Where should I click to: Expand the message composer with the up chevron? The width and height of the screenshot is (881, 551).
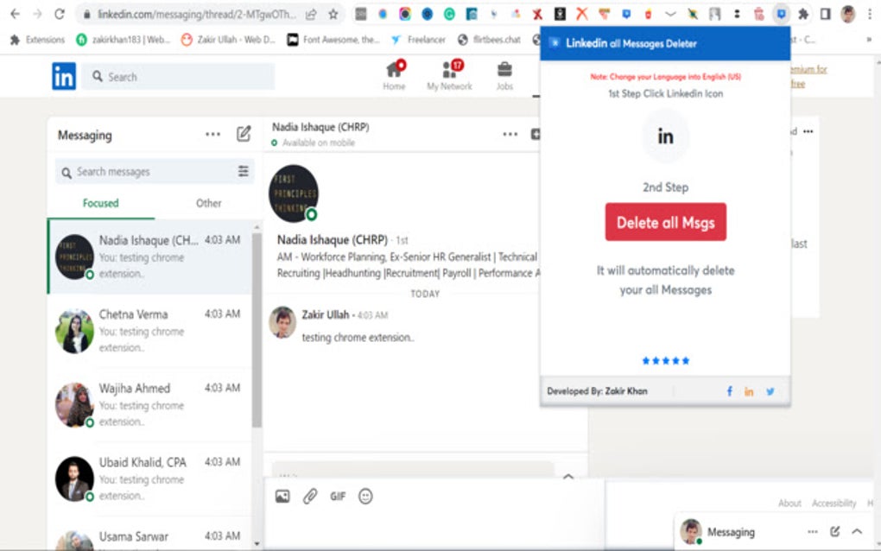(568, 476)
